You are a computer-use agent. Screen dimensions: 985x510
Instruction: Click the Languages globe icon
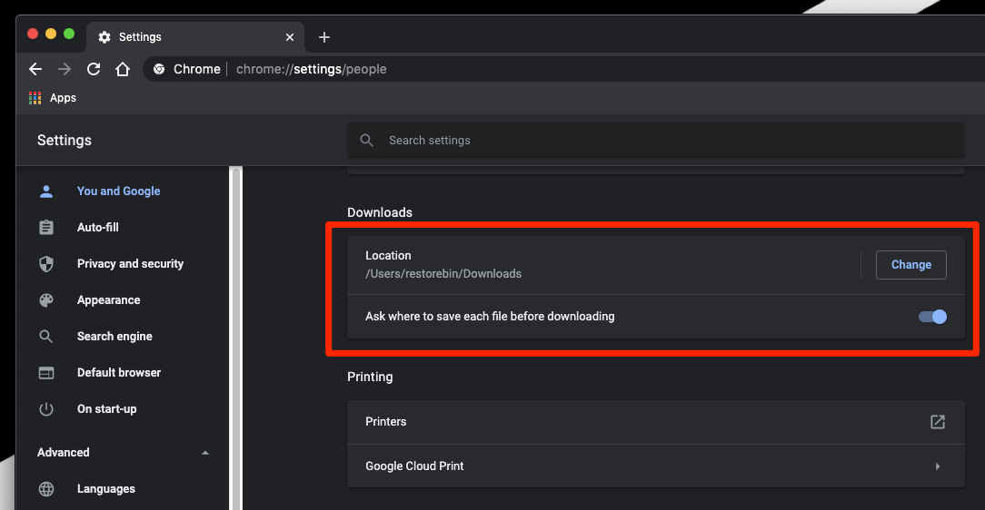(x=45, y=488)
